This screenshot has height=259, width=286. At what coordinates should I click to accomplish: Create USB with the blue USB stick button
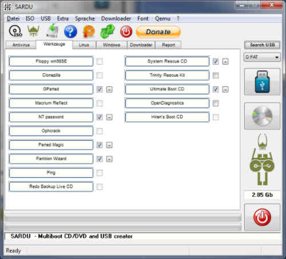point(262,82)
